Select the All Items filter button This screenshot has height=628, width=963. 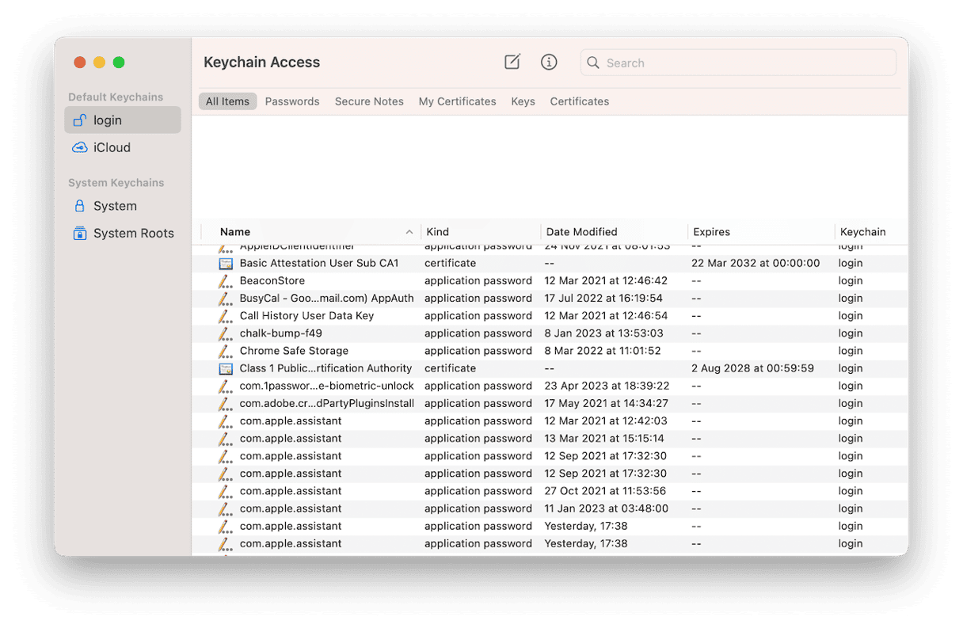click(227, 101)
